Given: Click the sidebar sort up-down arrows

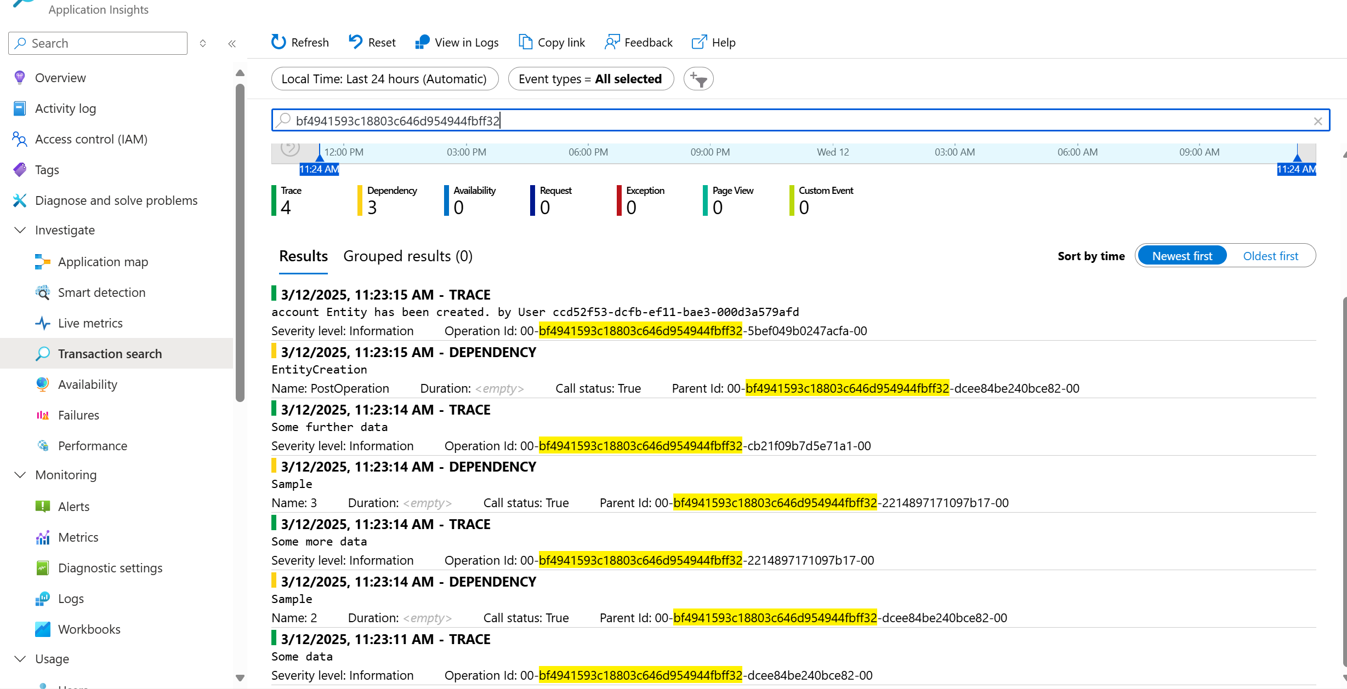Looking at the screenshot, I should coord(203,43).
